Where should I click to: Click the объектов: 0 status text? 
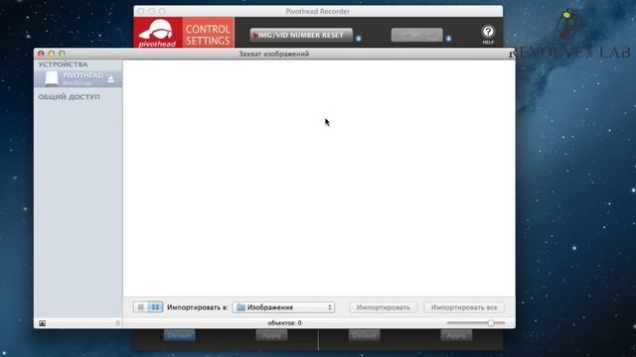tap(285, 323)
